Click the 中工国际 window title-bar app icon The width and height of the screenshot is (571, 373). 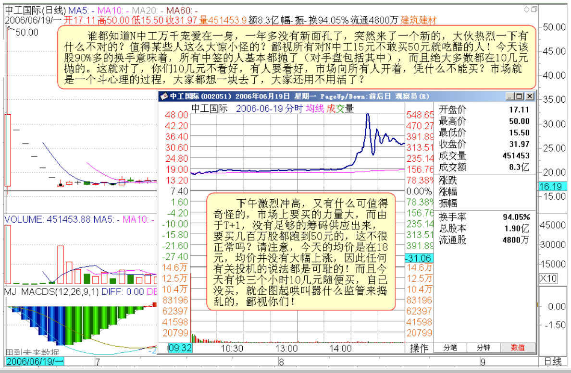pos(164,96)
